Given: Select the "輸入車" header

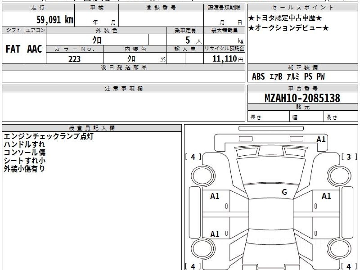Looking at the screenshot, I should pyautogui.click(x=185, y=49).
